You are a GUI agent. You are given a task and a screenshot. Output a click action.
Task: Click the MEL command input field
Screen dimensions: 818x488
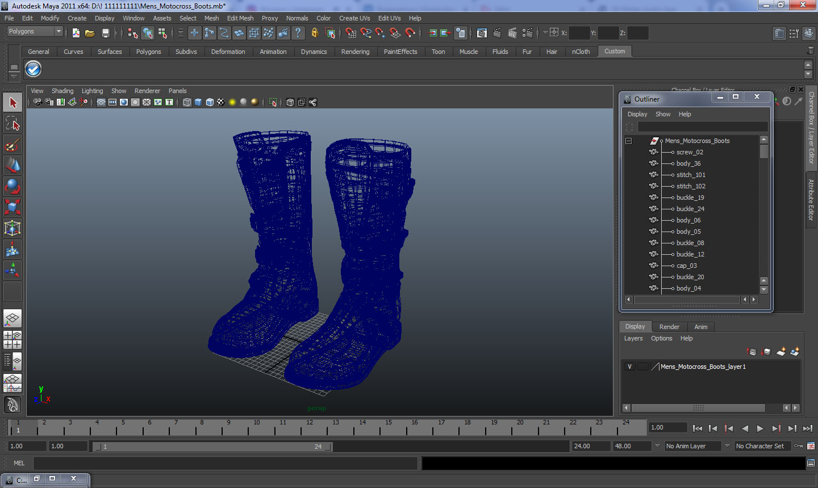pyautogui.click(x=226, y=463)
